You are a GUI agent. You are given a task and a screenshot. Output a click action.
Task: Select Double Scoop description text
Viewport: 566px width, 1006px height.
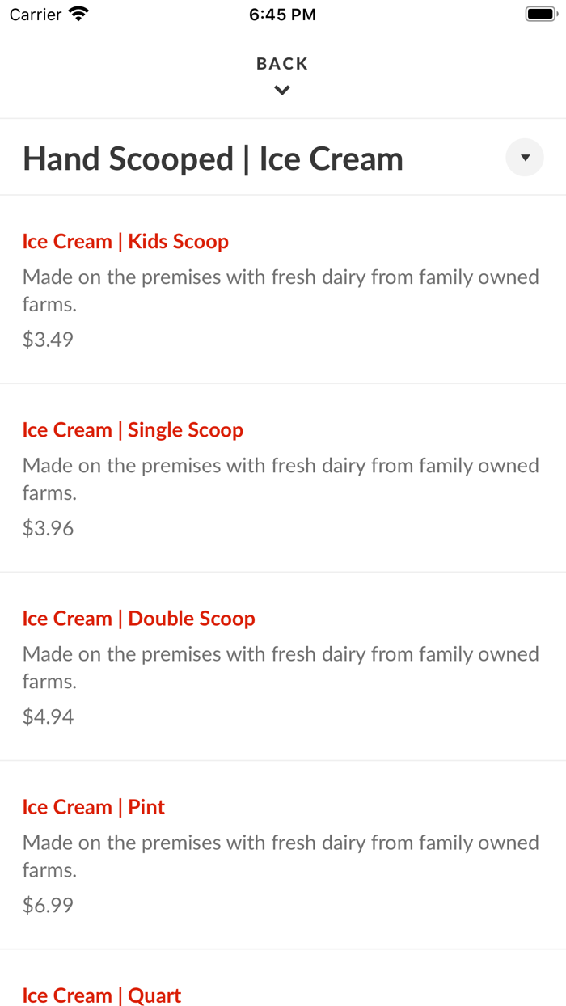coord(281,667)
